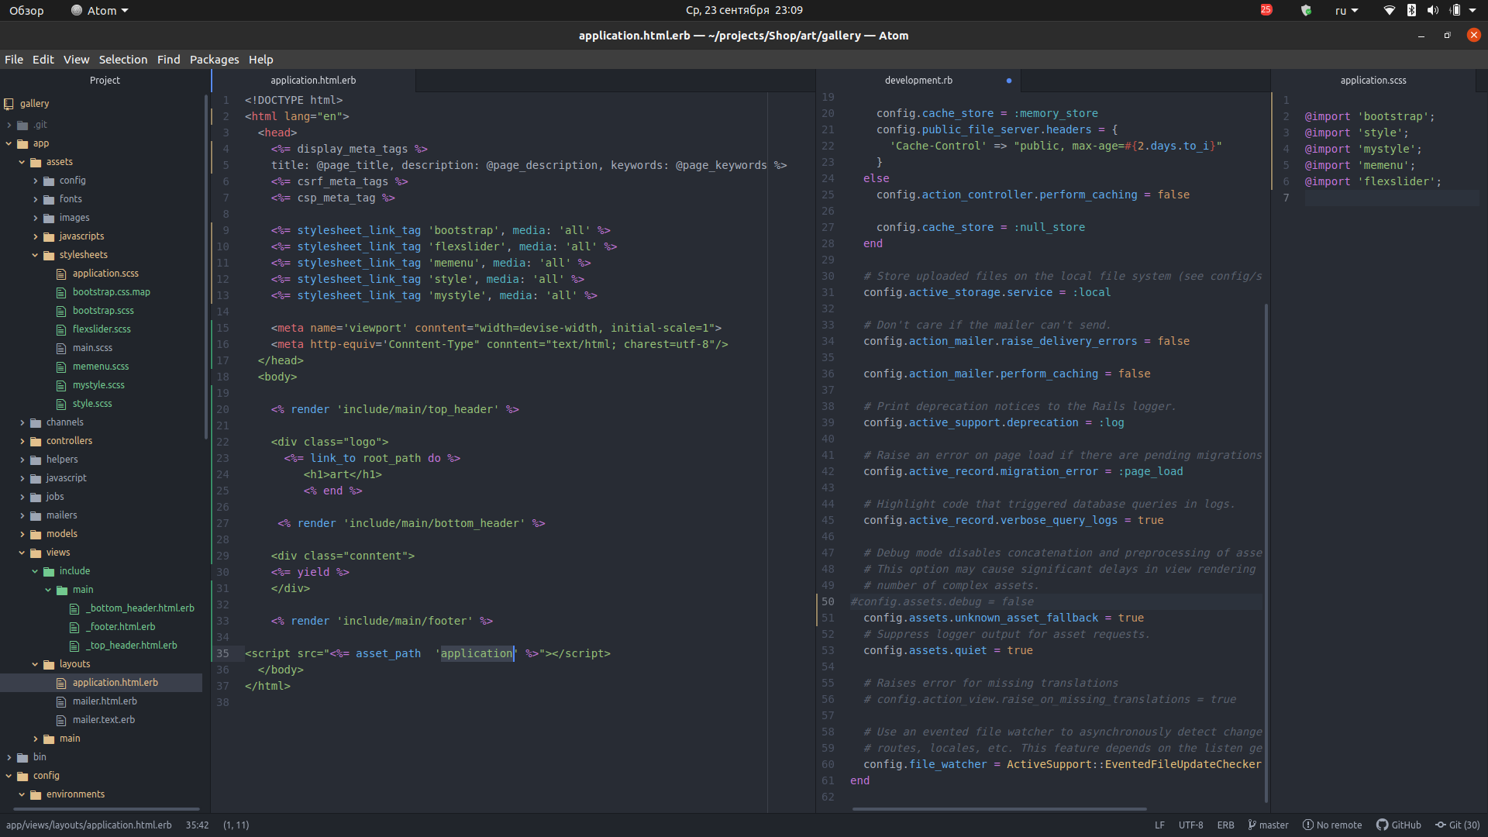The image size is (1488, 837).
Task: Click the memenu.scss file icon
Action: point(62,367)
